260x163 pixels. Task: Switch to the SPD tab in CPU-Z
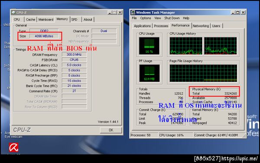[x=74, y=19]
